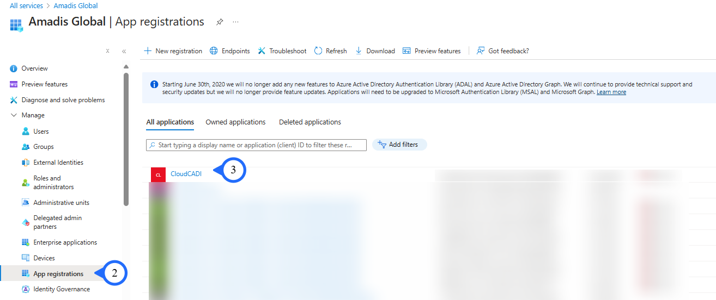The width and height of the screenshot is (716, 300).
Task: Open the CloudCADI application link
Action: (x=186, y=174)
